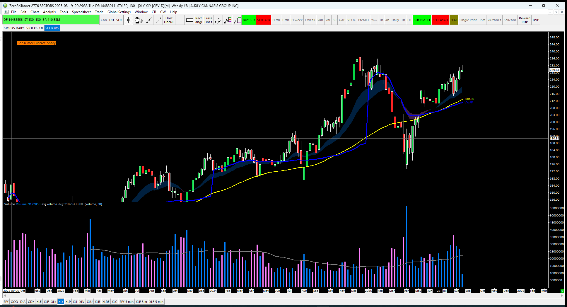Image resolution: width=567 pixels, height=307 pixels.
Task: Toggle the L week level
Action: [310, 20]
